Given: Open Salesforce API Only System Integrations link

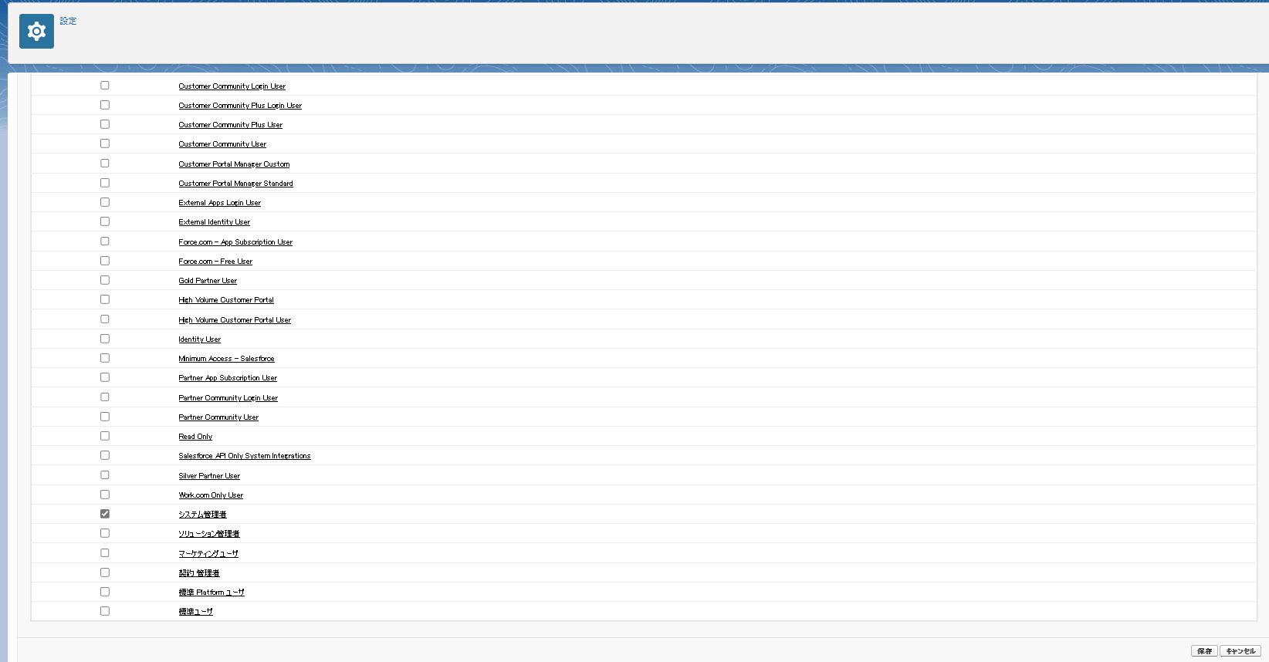Looking at the screenshot, I should pyautogui.click(x=245, y=456).
